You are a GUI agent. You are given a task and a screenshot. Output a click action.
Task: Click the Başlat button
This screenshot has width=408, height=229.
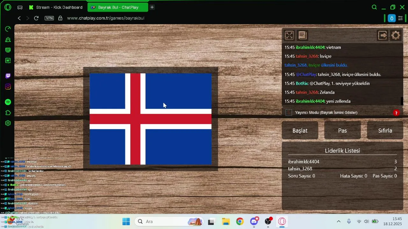click(x=300, y=130)
